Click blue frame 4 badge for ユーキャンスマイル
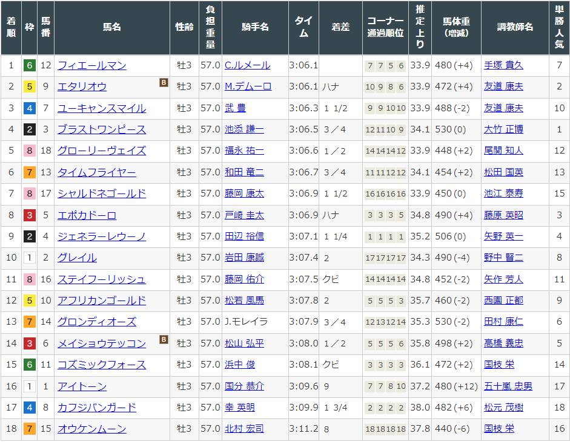Screen dimensions: 570x442 click(30, 108)
